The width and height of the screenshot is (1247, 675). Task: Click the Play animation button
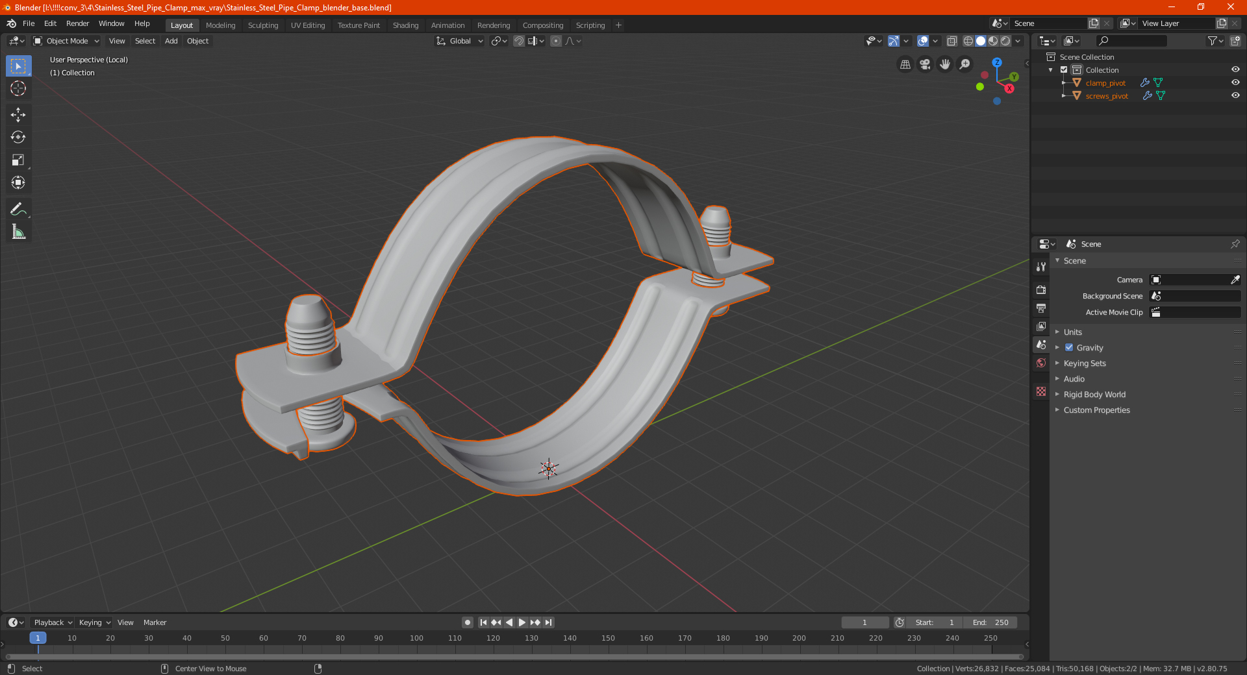point(522,622)
